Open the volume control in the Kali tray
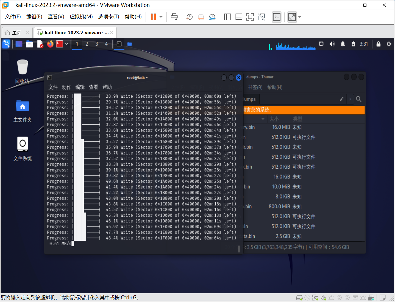This screenshot has width=395, height=302. 332,44
